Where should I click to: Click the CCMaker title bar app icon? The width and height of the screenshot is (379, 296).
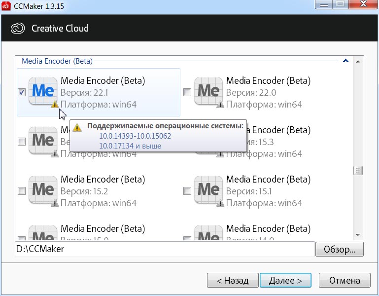point(6,6)
